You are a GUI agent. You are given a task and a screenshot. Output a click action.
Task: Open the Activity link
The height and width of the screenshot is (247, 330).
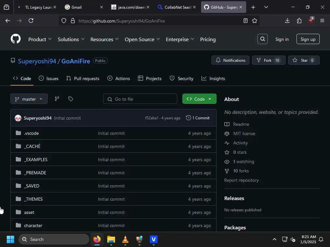click(x=240, y=143)
